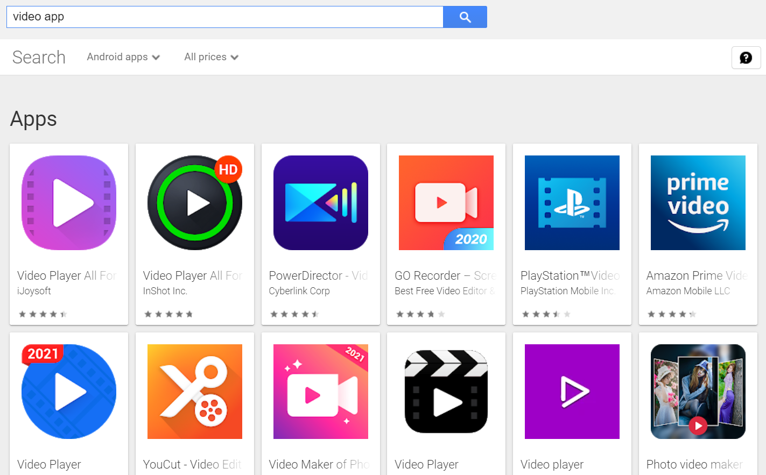
Task: Expand the All prices dropdown
Action: (211, 57)
